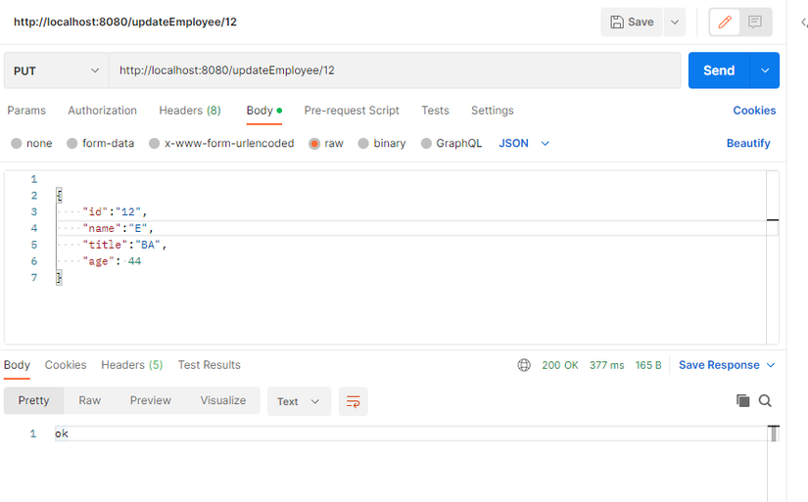Click the "title":"BA" line in editor
Screen dimensions: 808x502
point(124,245)
